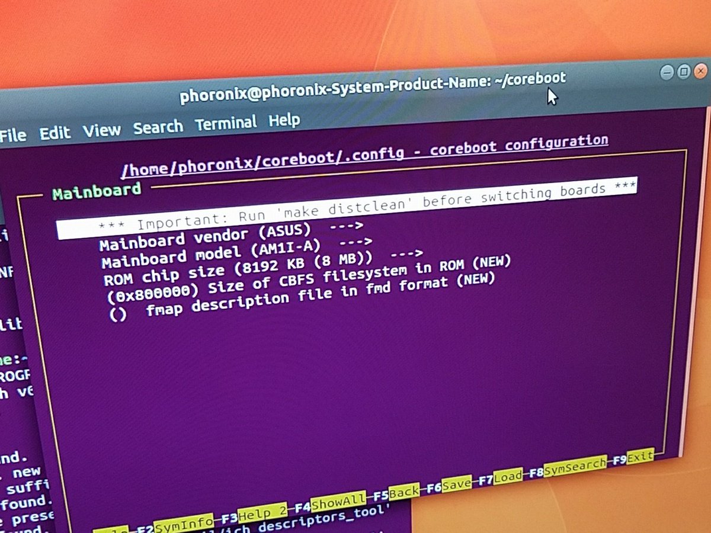Open the ROM chip size (8192 KB) option
Viewport: 711px width, 533px height.
click(x=263, y=269)
